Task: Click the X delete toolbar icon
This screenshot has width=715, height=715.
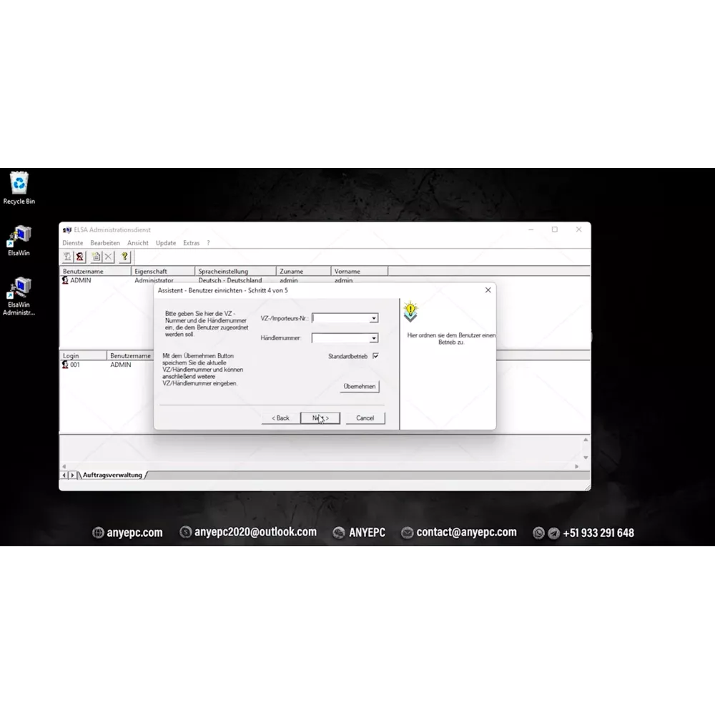Action: tap(108, 257)
